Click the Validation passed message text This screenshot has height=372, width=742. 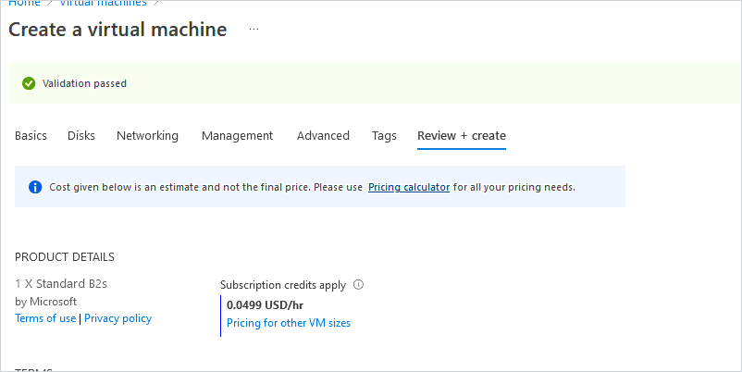point(85,84)
